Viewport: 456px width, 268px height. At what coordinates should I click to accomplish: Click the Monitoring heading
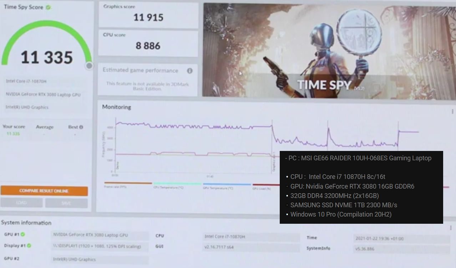[x=117, y=107]
